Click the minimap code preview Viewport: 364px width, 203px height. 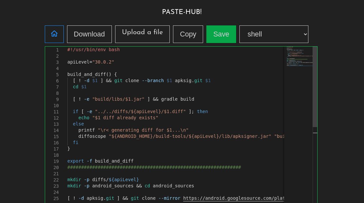[298, 56]
